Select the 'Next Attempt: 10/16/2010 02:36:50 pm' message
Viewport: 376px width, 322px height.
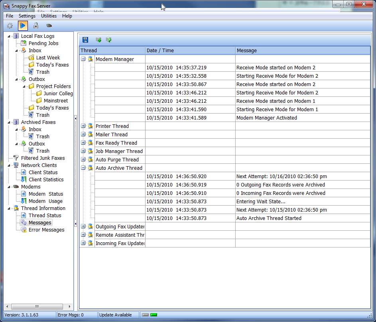[x=282, y=176]
